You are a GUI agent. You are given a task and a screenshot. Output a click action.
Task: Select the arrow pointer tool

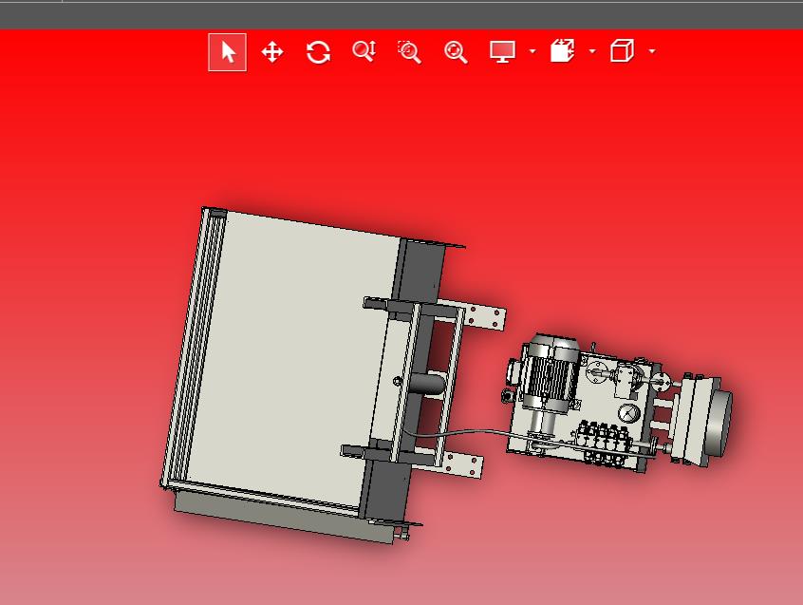[x=228, y=52]
